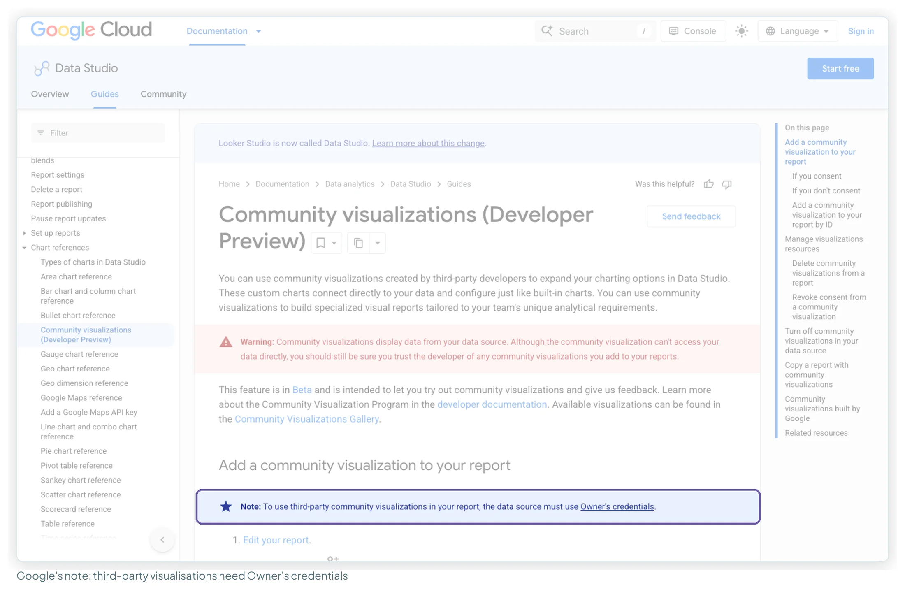Expand the Set up reports tree item
Image resolution: width=905 pixels, height=592 pixels.
coord(24,233)
